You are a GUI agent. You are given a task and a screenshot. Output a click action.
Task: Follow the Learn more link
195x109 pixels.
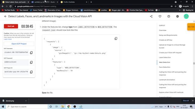8,39
